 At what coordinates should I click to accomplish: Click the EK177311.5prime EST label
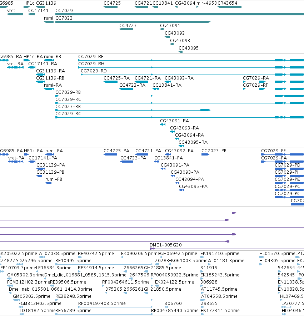[220, 311]
